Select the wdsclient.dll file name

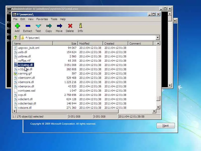(x=25, y=99)
